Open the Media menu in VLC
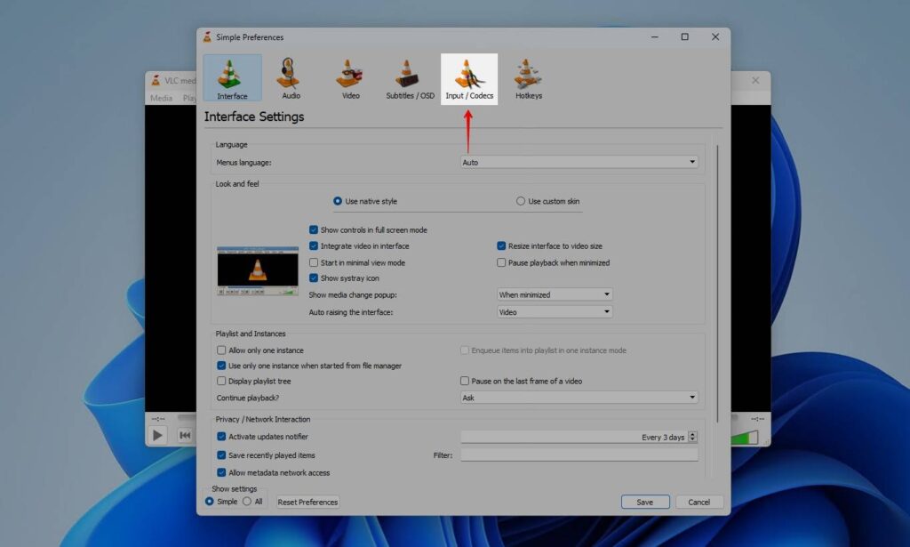The height and width of the screenshot is (547, 910). click(x=161, y=98)
